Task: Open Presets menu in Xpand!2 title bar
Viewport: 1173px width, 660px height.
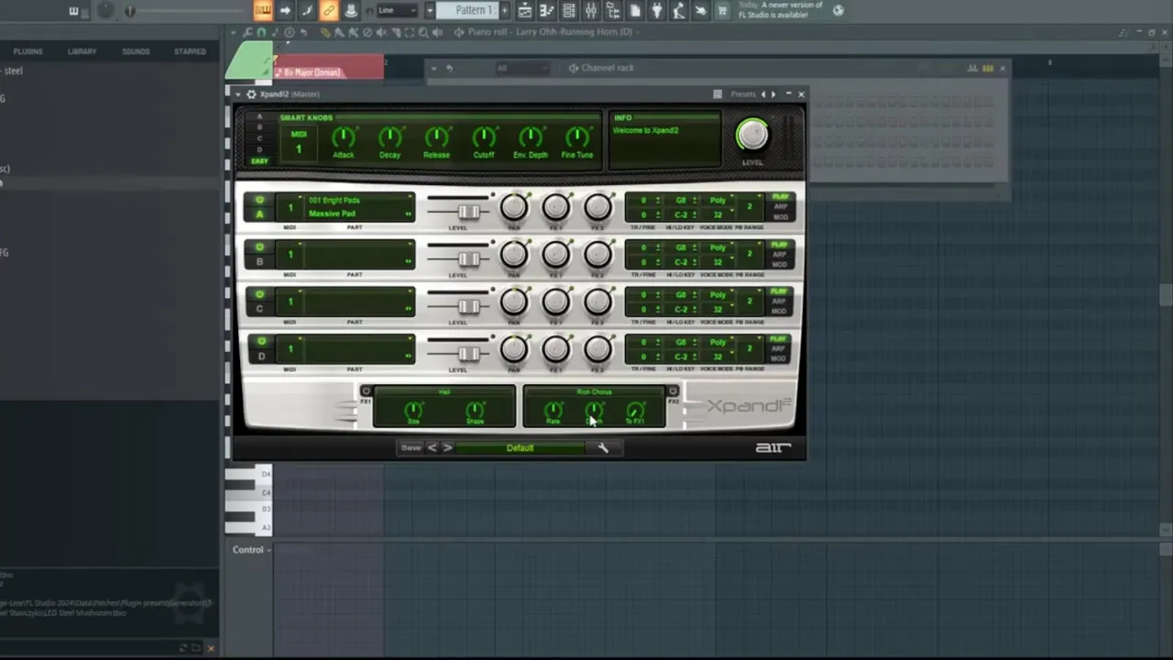Action: click(743, 93)
